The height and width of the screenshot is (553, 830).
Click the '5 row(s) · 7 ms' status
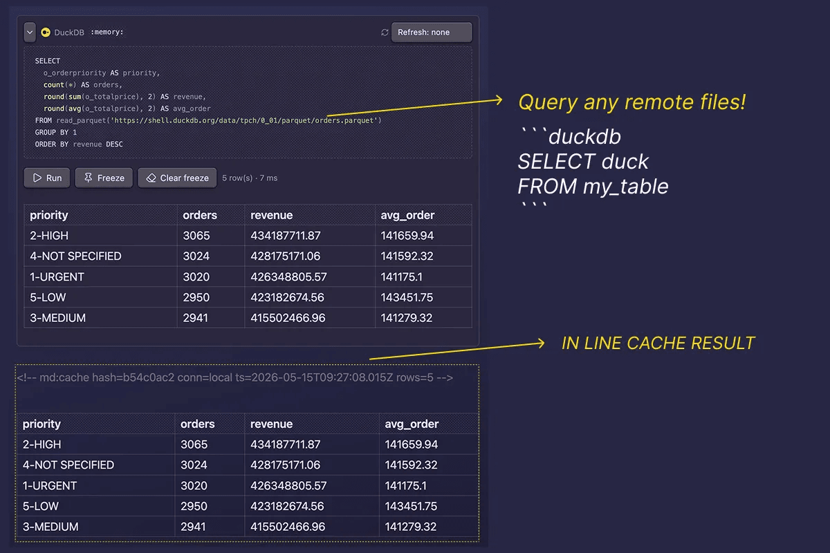250,178
